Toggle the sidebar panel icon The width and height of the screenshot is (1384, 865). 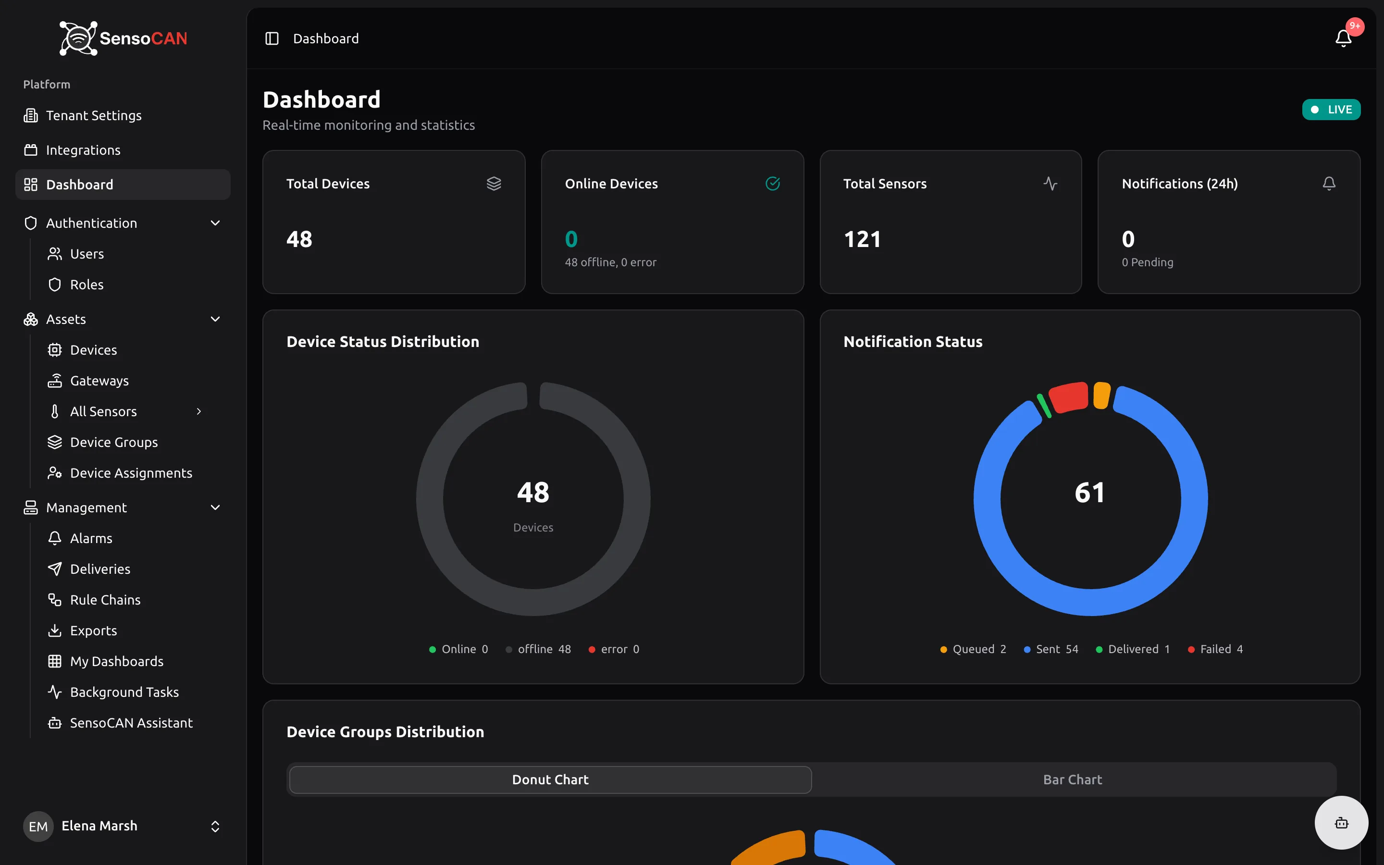tap(272, 38)
